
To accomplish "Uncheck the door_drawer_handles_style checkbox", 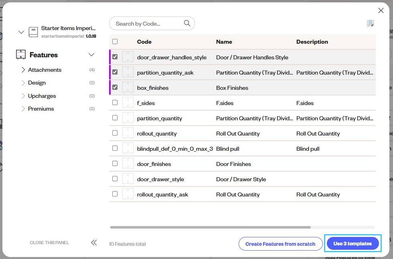I will (x=115, y=57).
